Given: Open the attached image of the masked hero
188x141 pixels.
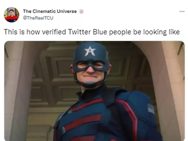Looking at the screenshot, I should [x=95, y=91].
